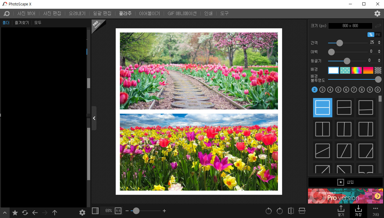Switch spacing units to PX
Screen dimensions: 384x218
tap(378, 35)
